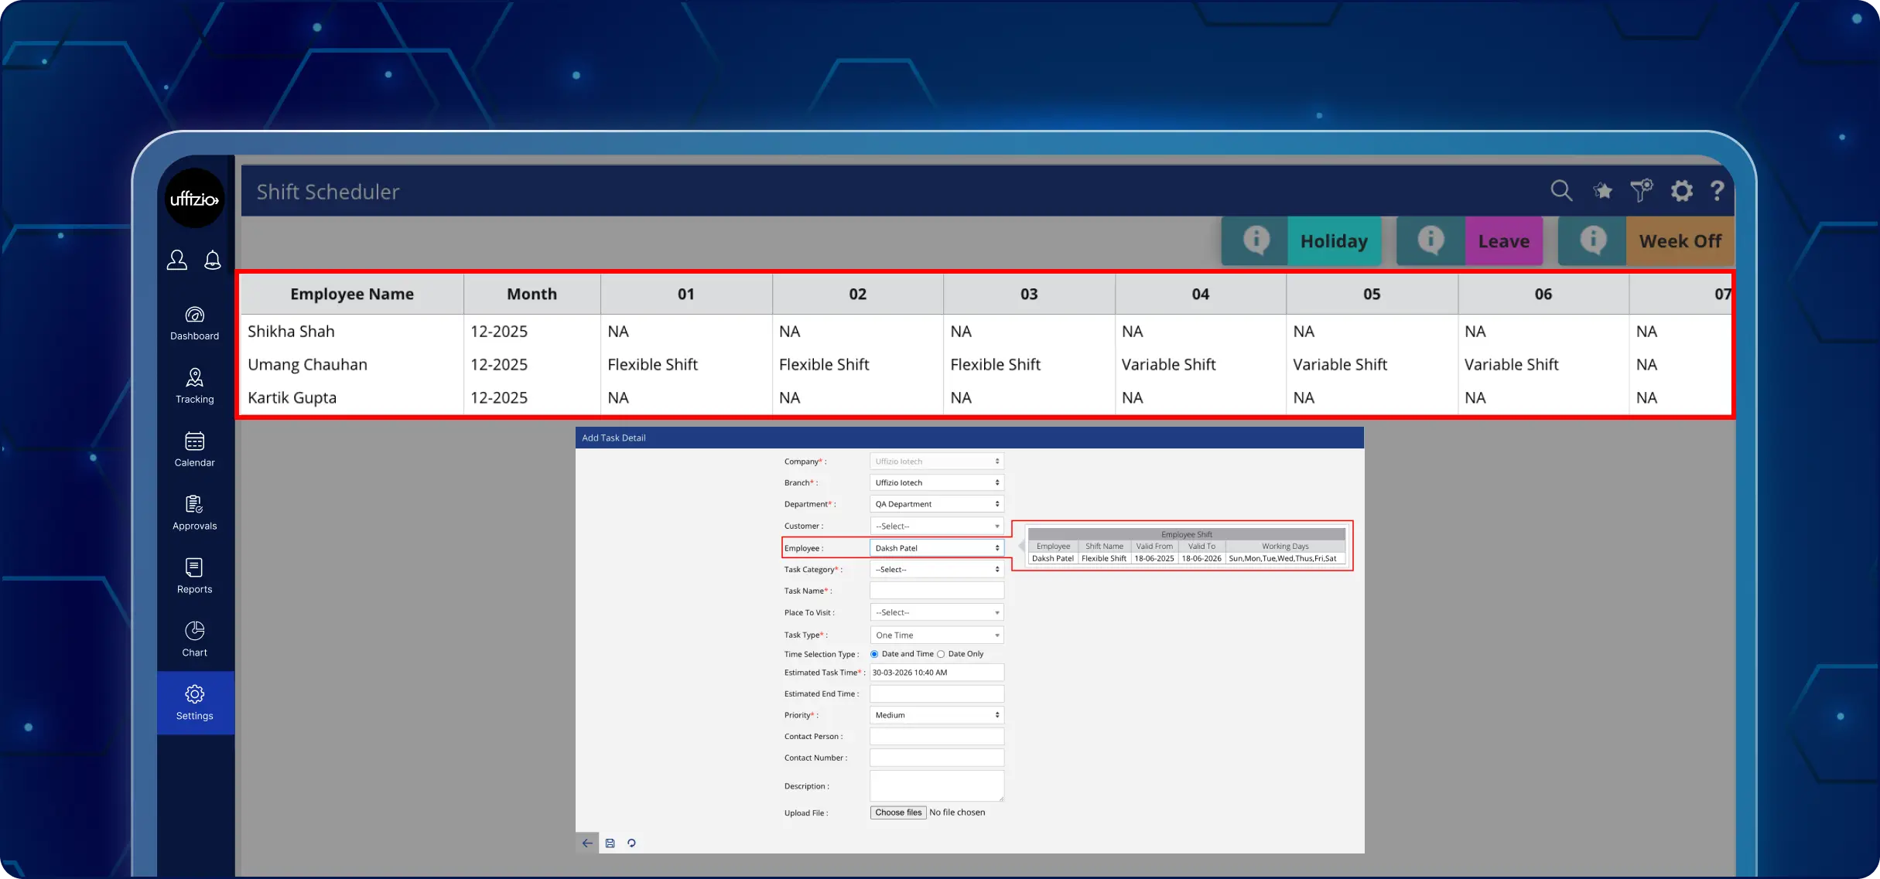The width and height of the screenshot is (1880, 879).
Task: Open the Priority dropdown set to Medium
Action: point(937,715)
